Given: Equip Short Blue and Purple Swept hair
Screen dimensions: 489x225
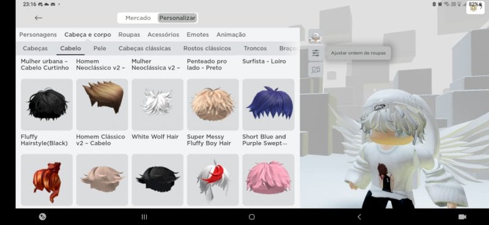Looking at the screenshot, I should (268, 104).
